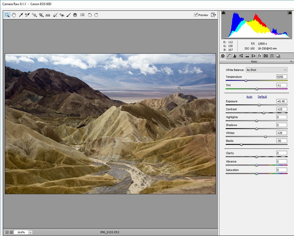Click the Blacks slider handle
Image resolution: width=294 pixels, height=236 pixels.
[241, 145]
